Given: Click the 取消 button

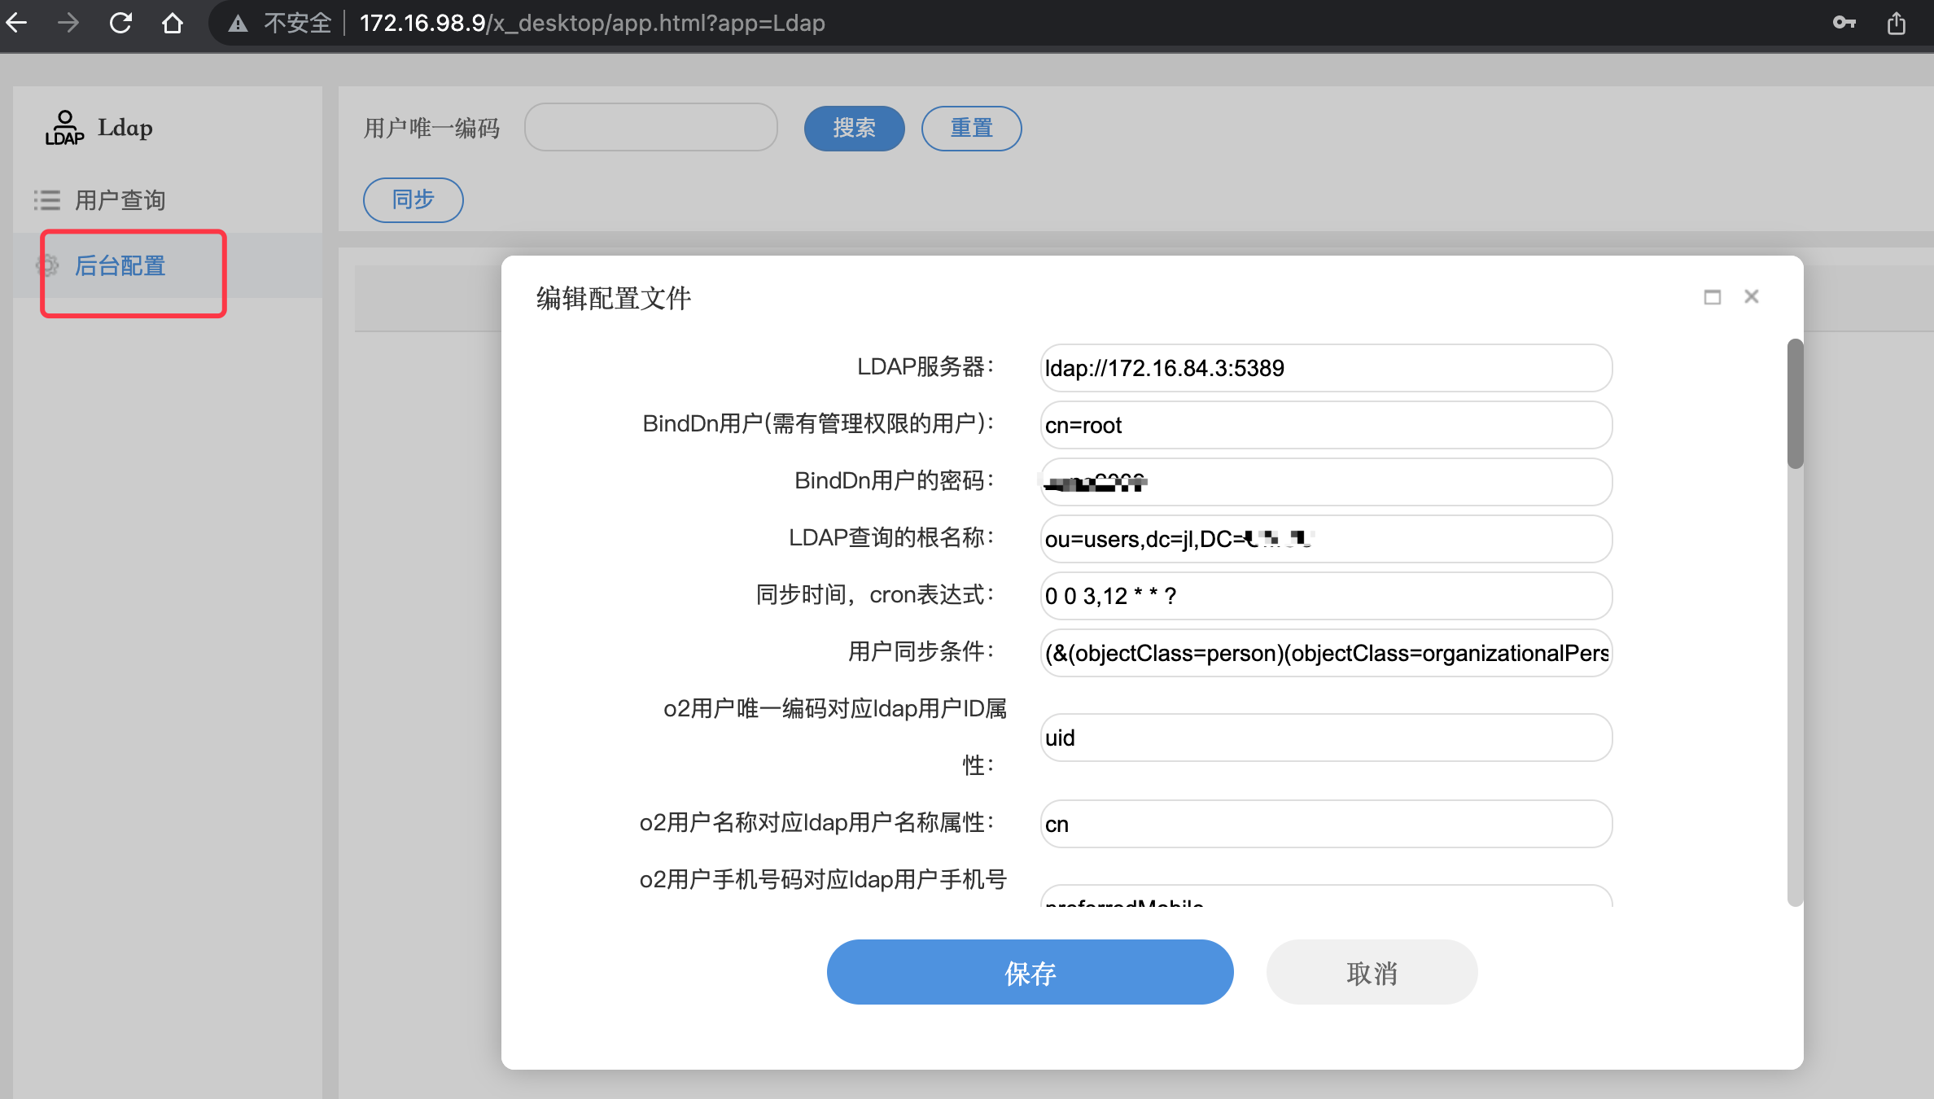Looking at the screenshot, I should 1372,972.
